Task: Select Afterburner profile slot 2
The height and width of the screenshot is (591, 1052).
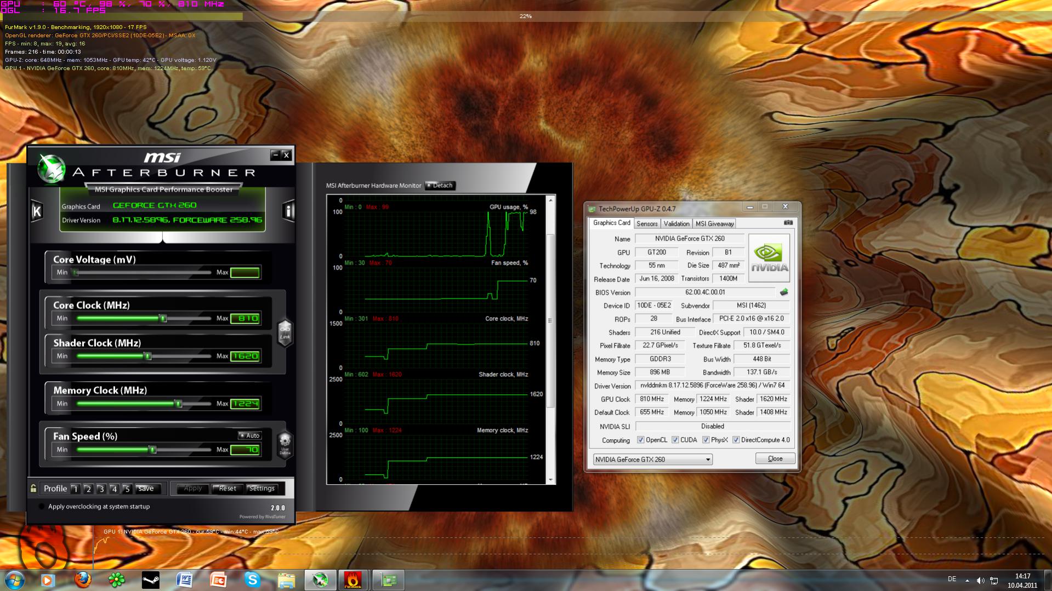Action: tap(88, 489)
